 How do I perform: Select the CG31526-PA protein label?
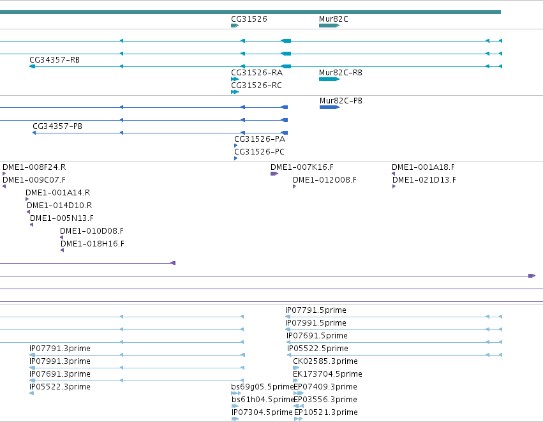tap(260, 139)
